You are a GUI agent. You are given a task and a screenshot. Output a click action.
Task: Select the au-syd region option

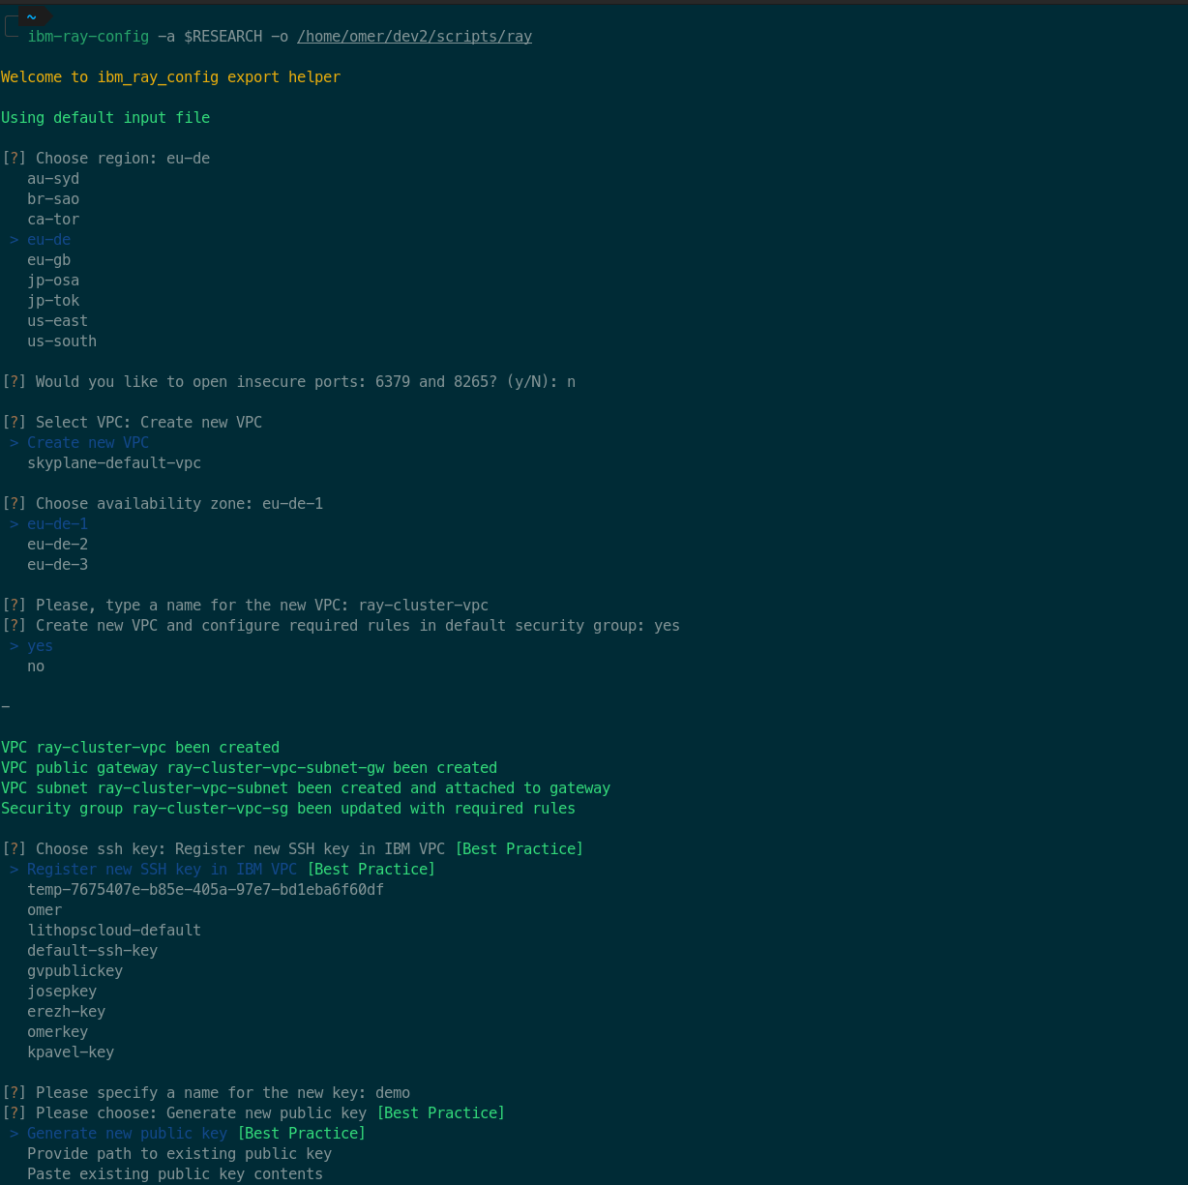coord(53,179)
